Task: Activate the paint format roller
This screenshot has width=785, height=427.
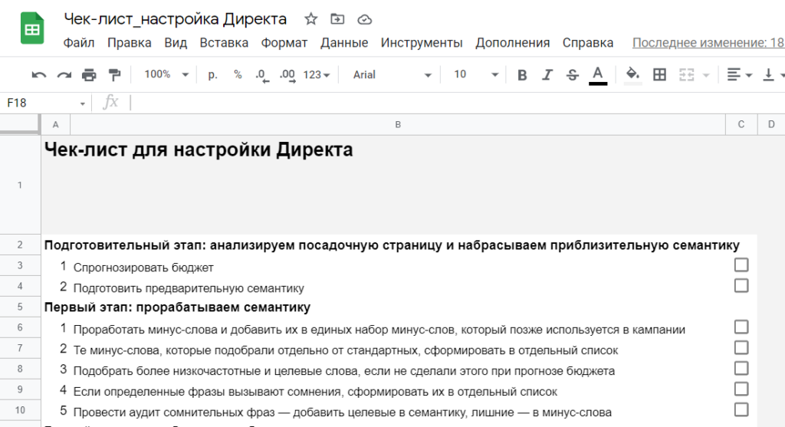Action: pyautogui.click(x=115, y=75)
